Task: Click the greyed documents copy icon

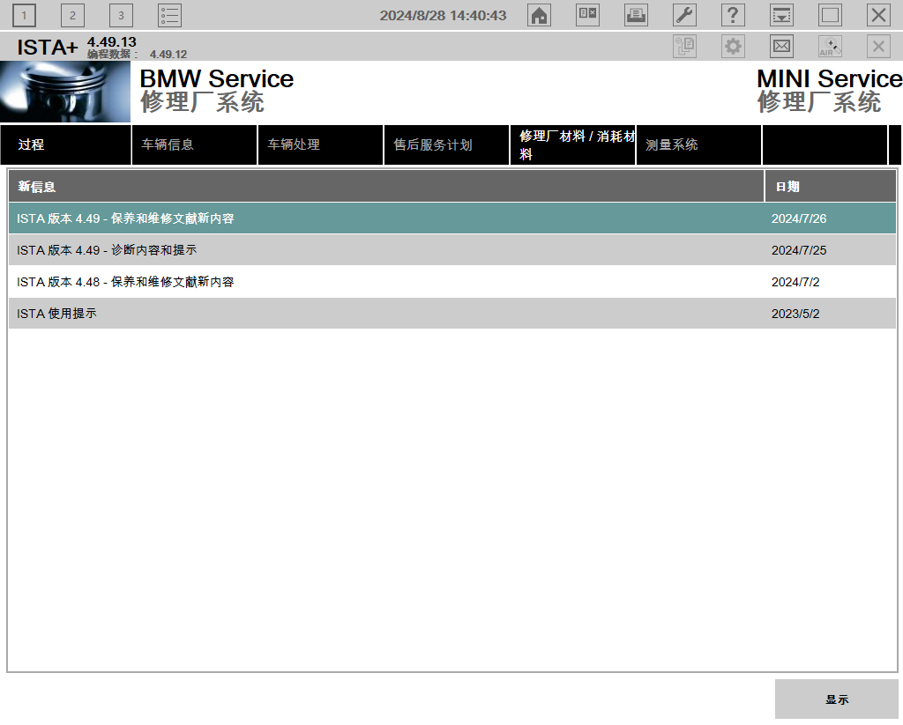Action: [x=684, y=46]
